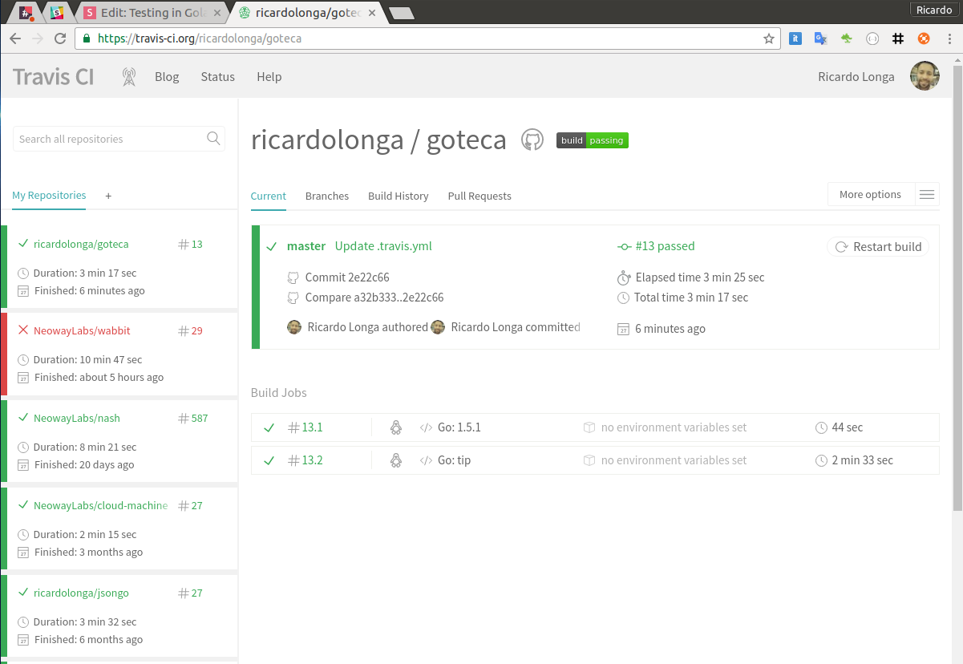The width and height of the screenshot is (963, 664).
Task: Click the second pinned browser tab
Action: (x=56, y=13)
